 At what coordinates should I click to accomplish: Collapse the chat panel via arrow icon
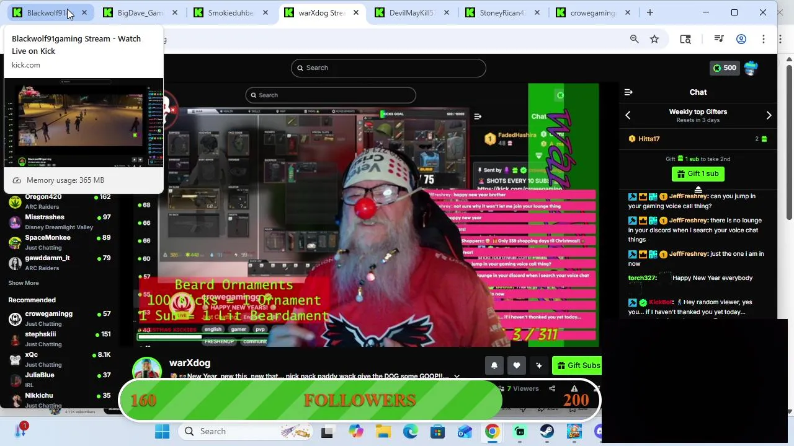pos(628,92)
